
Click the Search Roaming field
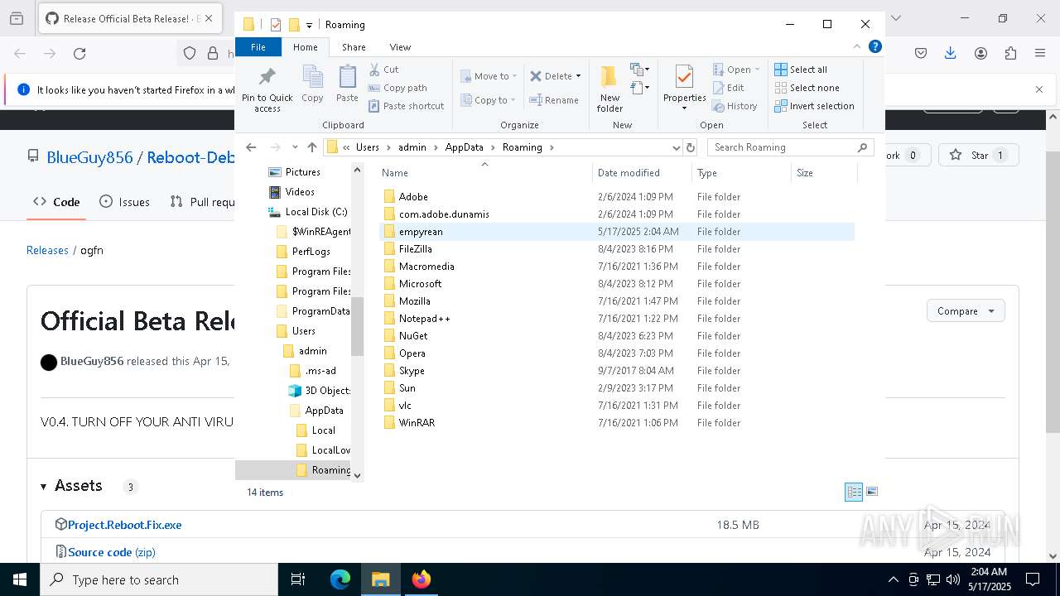[790, 147]
